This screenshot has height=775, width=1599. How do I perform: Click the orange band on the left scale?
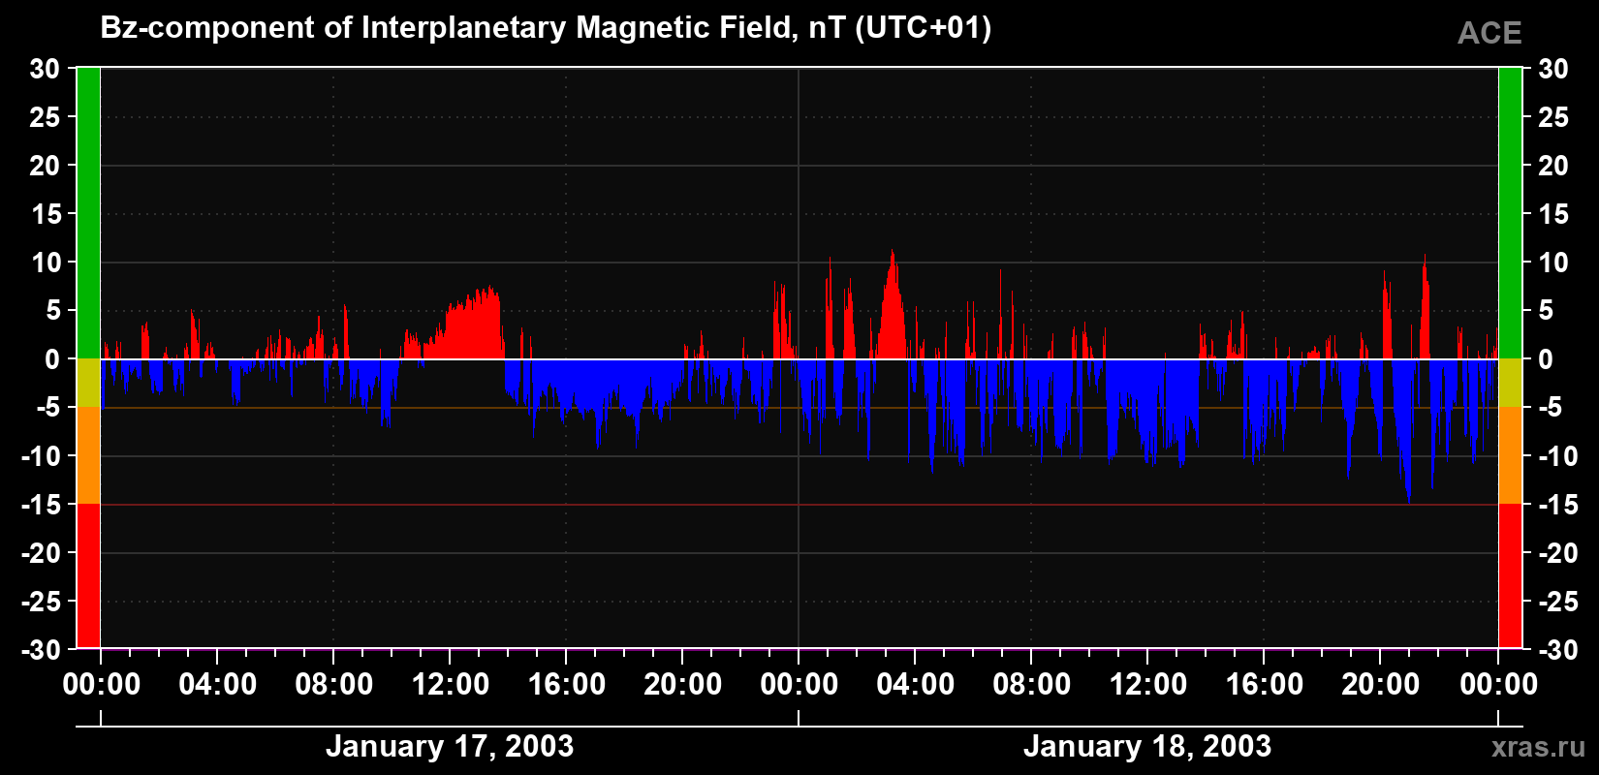(x=88, y=455)
